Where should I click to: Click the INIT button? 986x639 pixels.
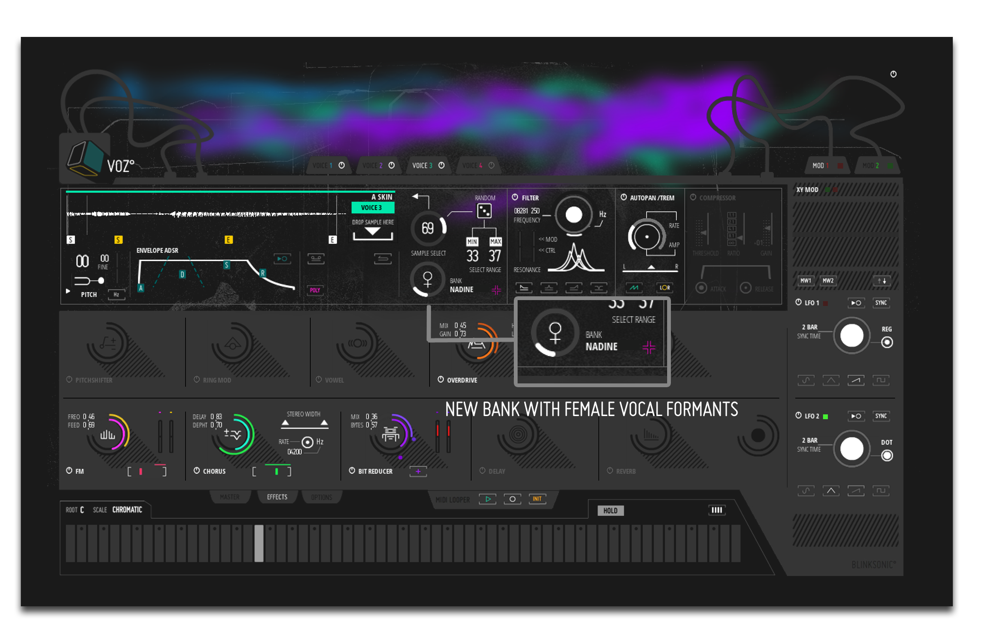[537, 499]
